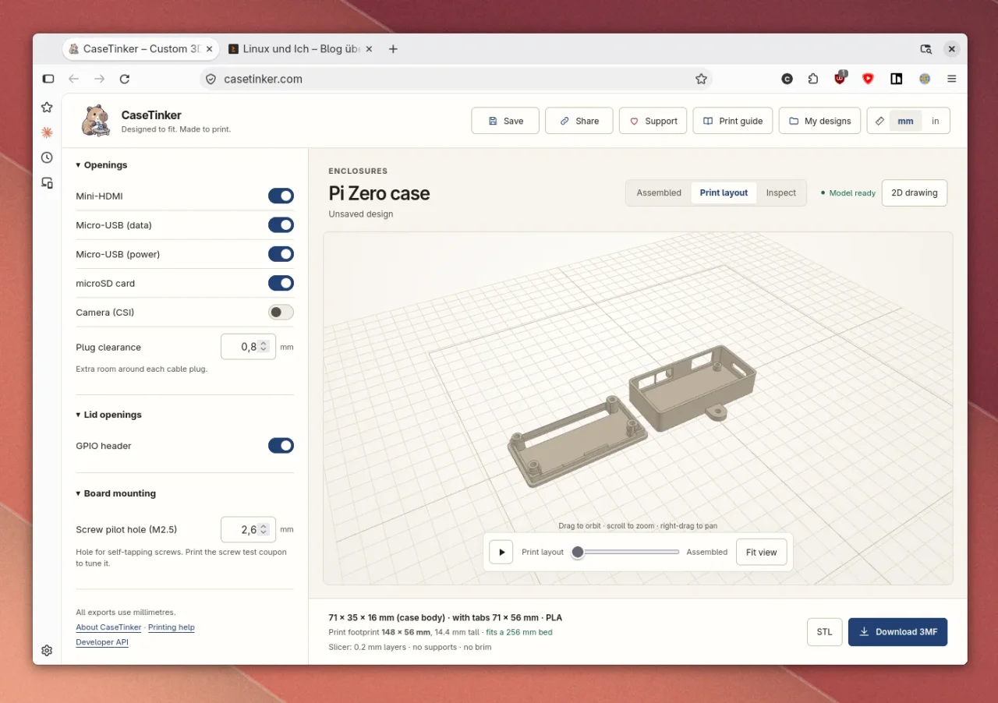Open a new browser tab

[x=393, y=48]
